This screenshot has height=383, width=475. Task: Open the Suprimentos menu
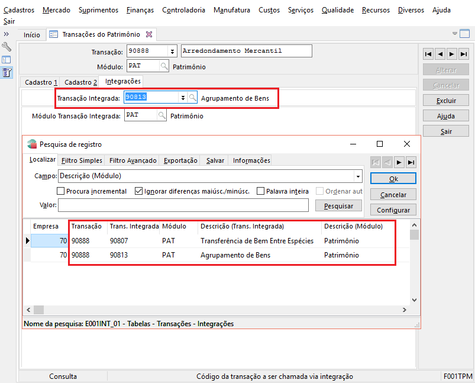[x=98, y=10]
